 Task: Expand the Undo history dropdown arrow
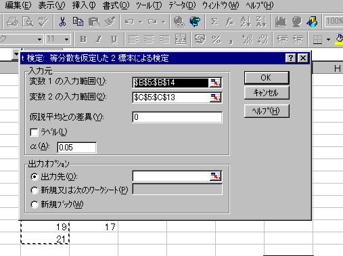[141, 22]
